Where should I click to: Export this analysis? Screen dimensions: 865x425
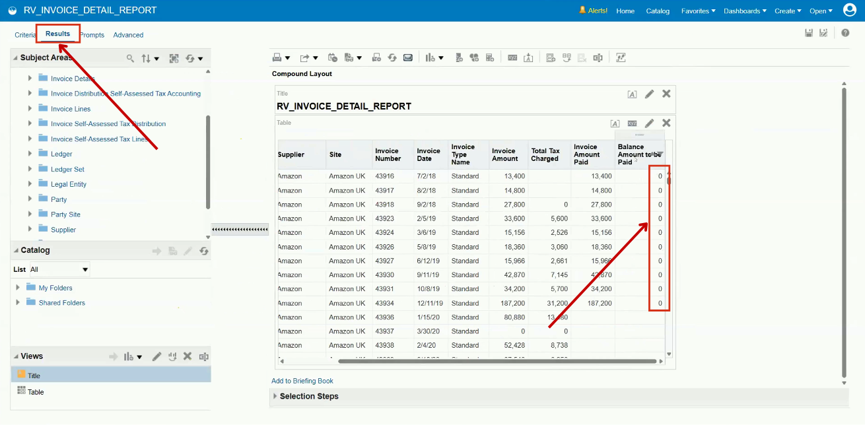tap(305, 57)
